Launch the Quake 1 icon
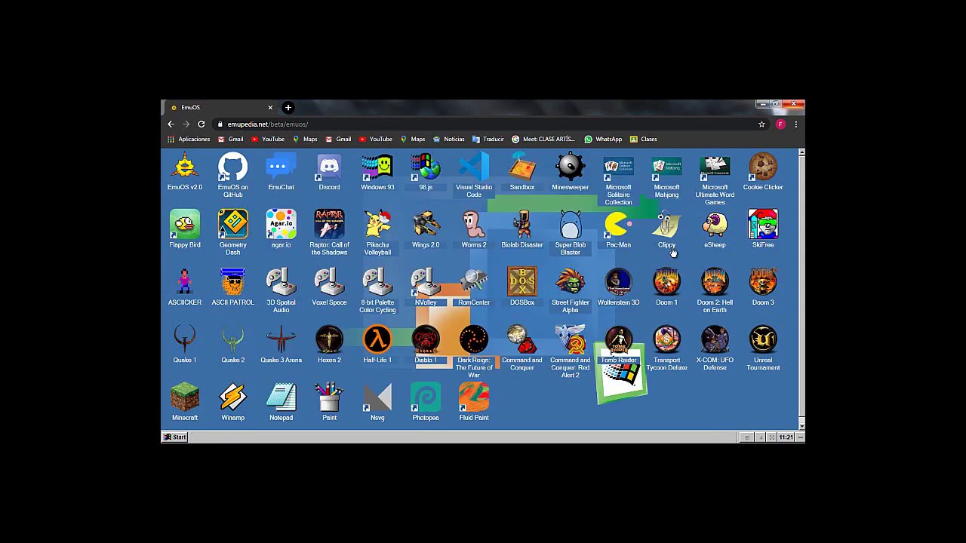The image size is (966, 543). coord(185,345)
